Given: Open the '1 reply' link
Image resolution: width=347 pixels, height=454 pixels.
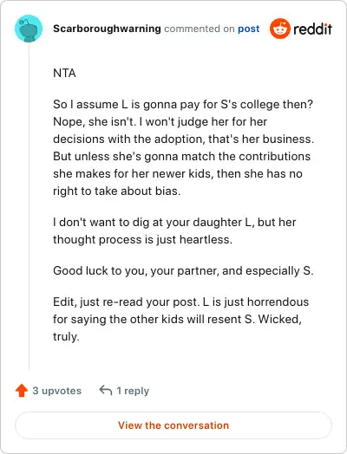Looking at the screenshot, I should click(x=133, y=391).
